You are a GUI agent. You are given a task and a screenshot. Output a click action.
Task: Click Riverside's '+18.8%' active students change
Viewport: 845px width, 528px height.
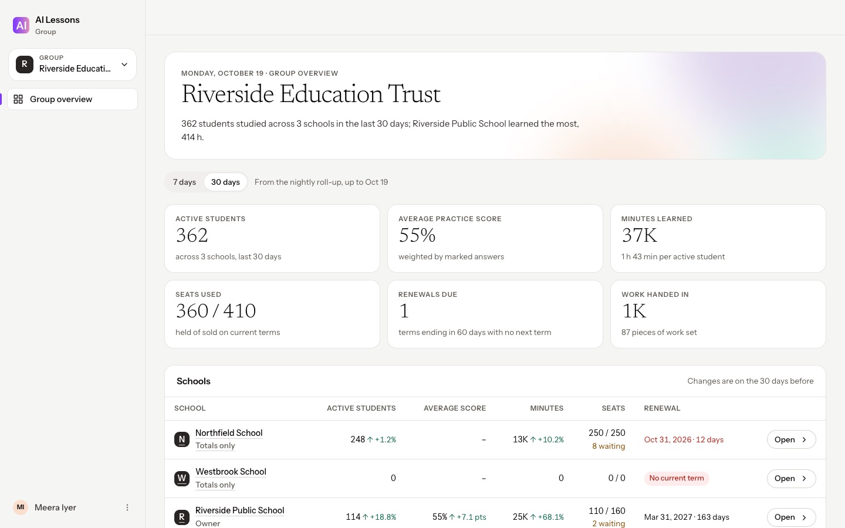click(379, 517)
